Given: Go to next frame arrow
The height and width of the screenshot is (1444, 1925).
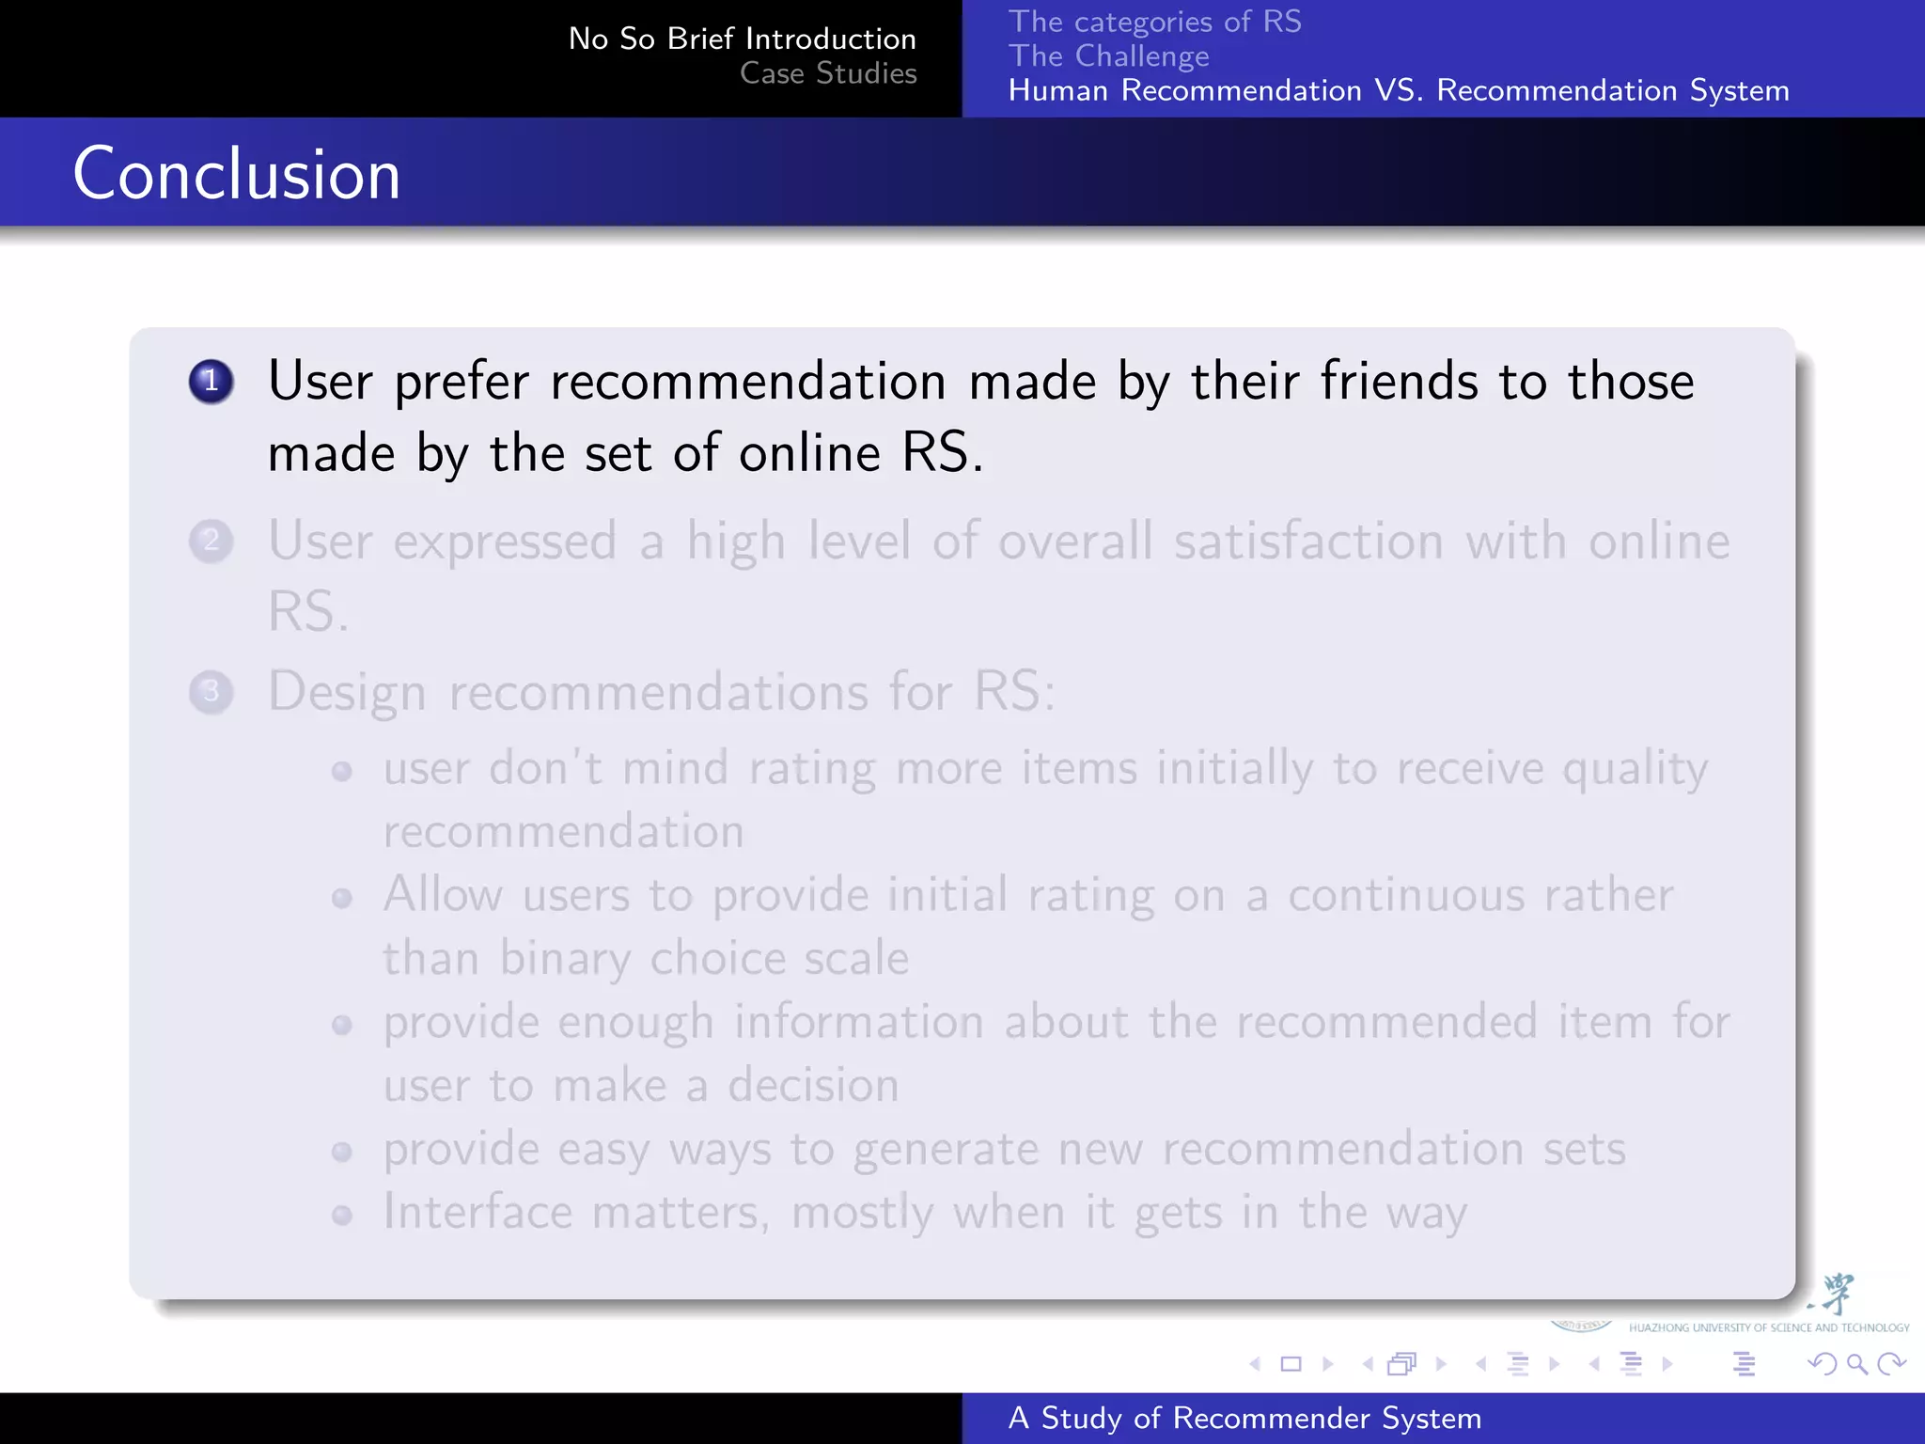Looking at the screenshot, I should tap(1441, 1364).
